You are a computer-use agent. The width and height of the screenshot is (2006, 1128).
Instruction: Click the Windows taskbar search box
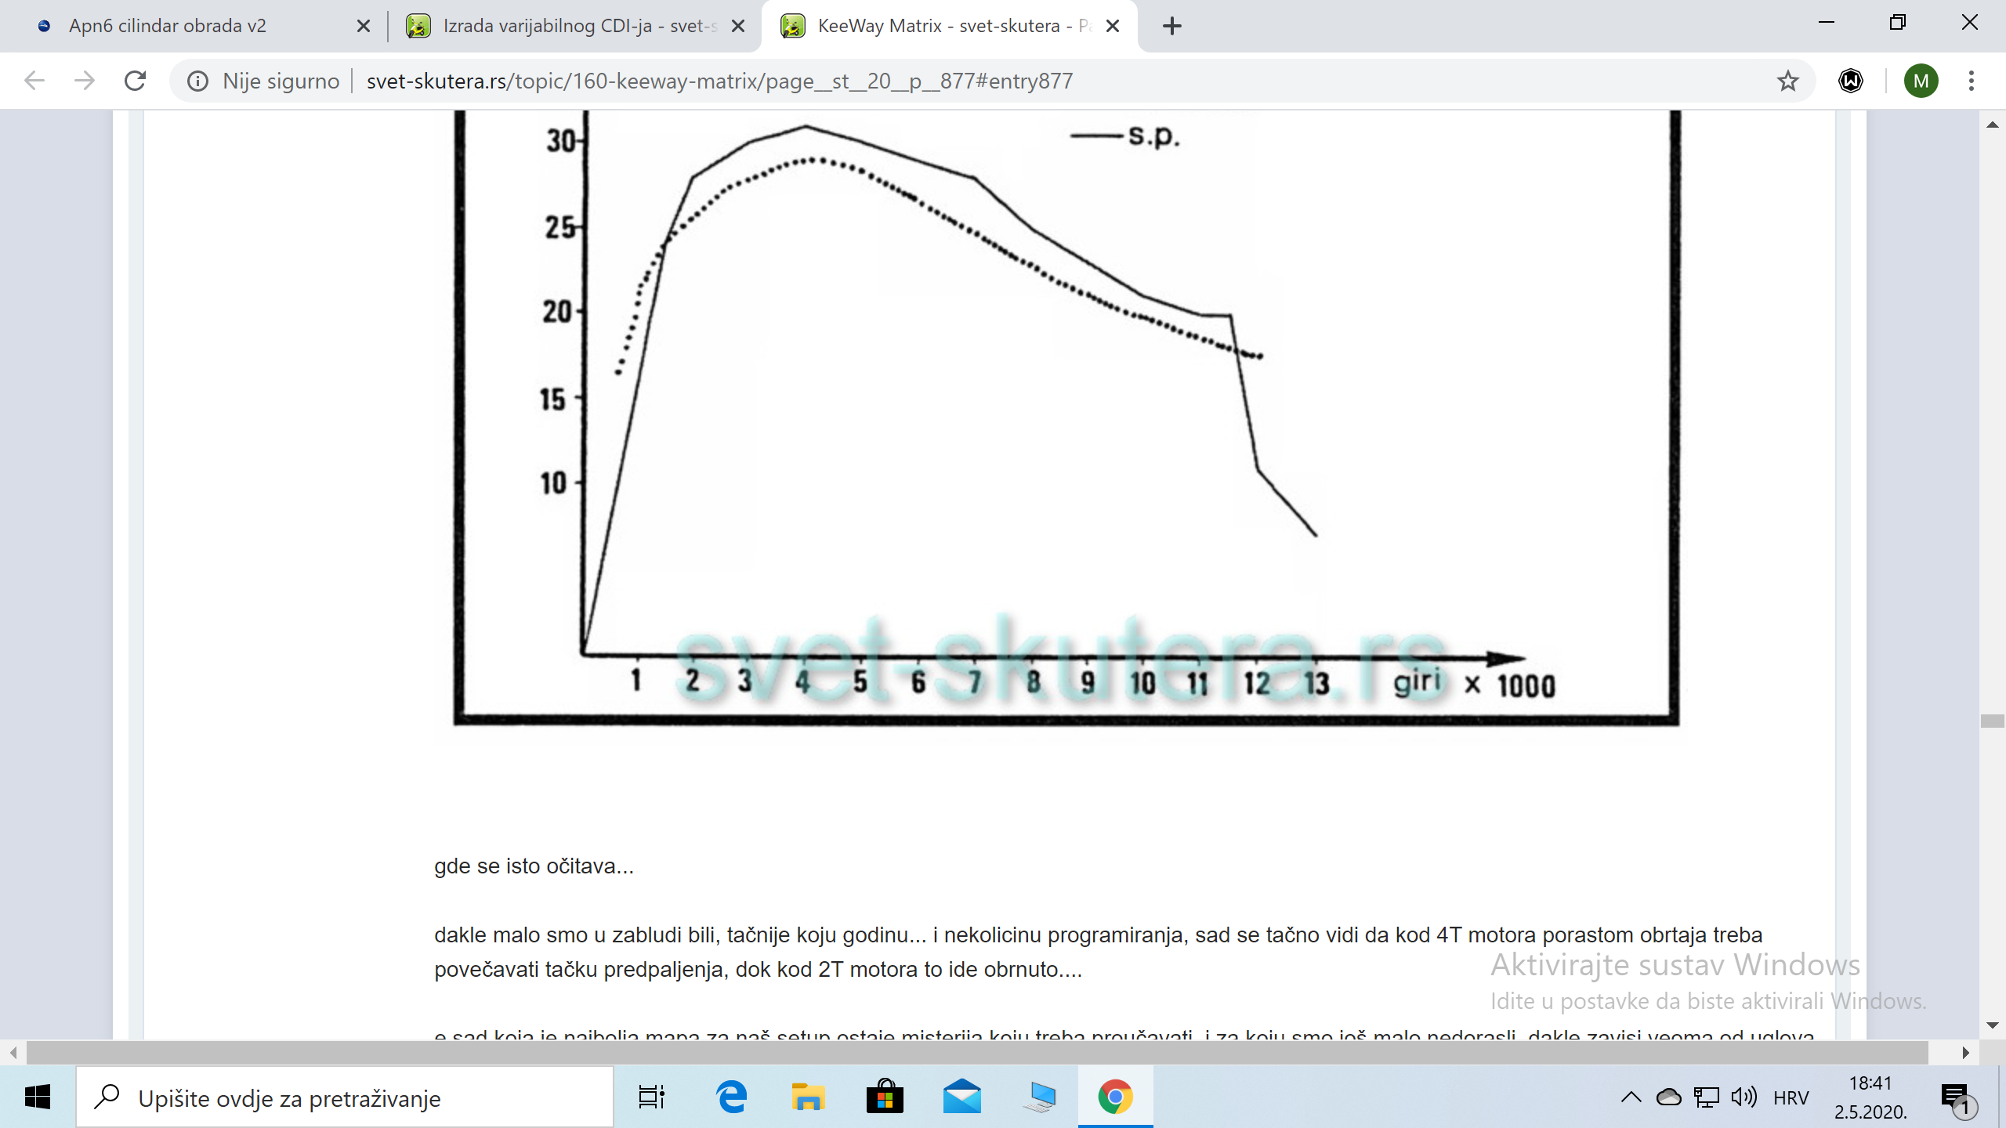click(x=345, y=1097)
